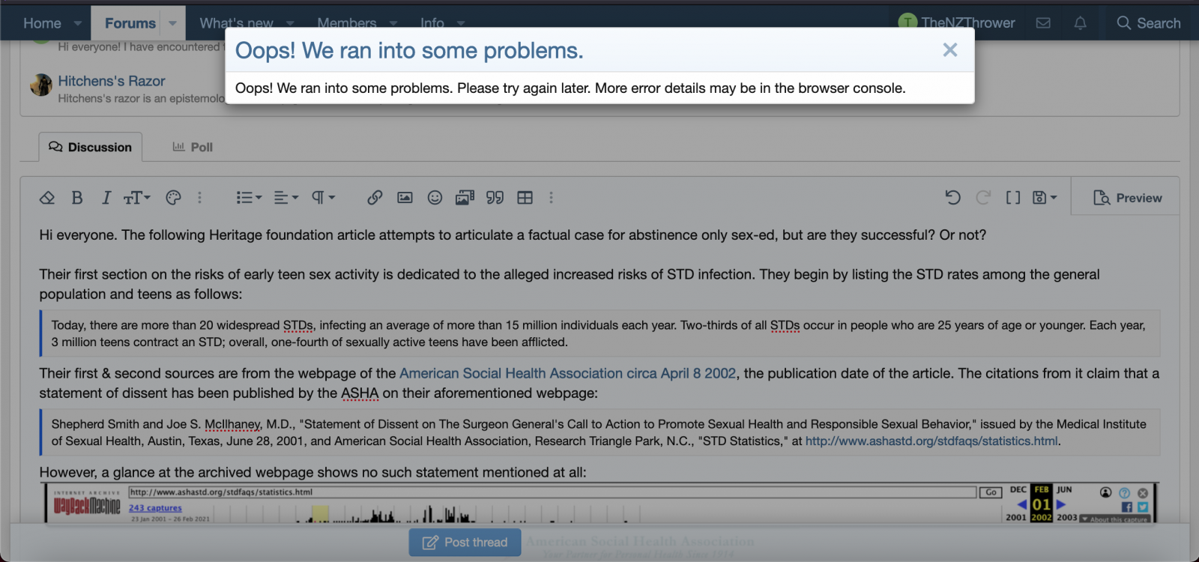This screenshot has height=562, width=1199.
Task: Click the Search button in navbar
Action: 1148,23
